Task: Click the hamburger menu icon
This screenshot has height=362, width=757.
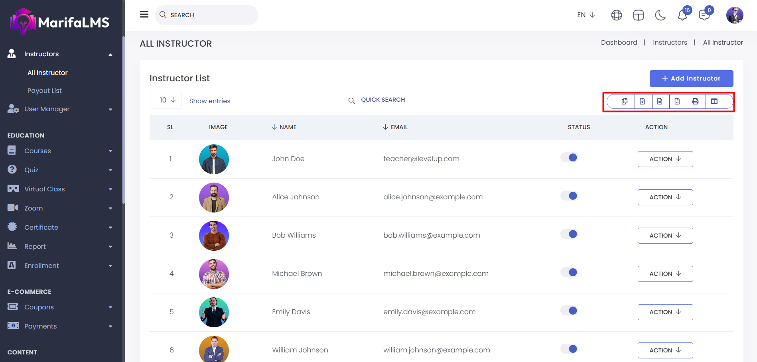Action: [x=144, y=15]
